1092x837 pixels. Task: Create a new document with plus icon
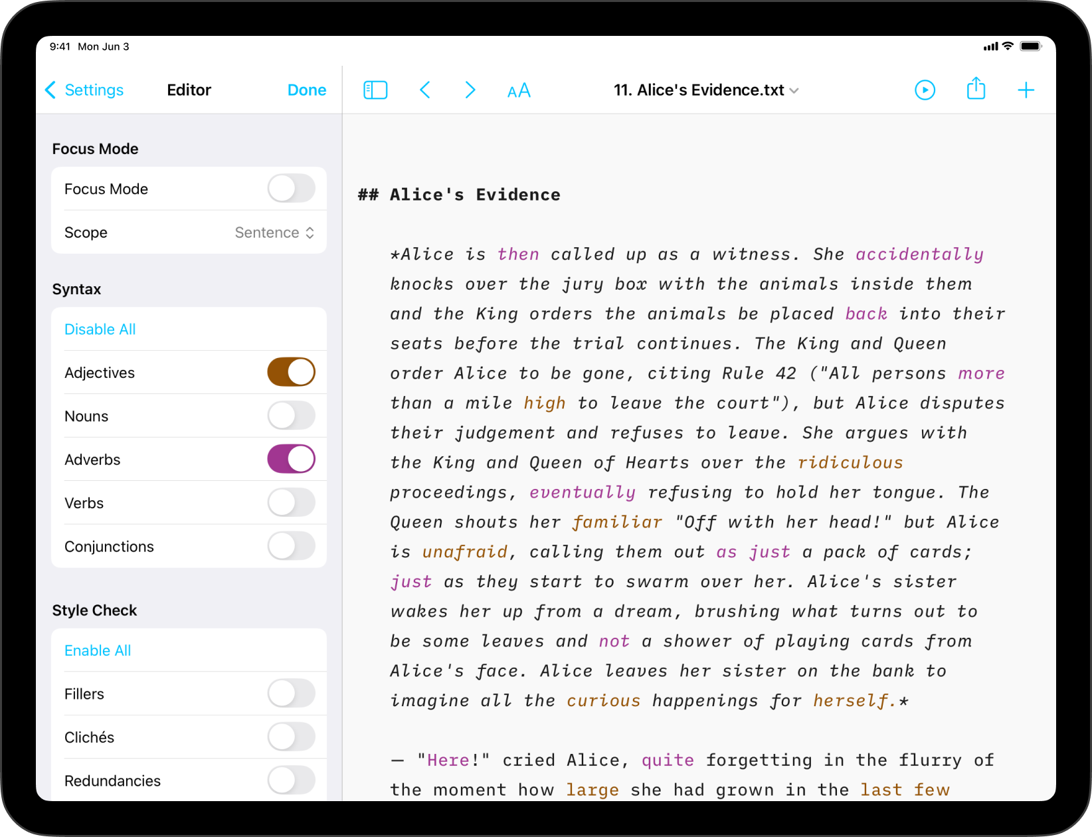[x=1026, y=90]
